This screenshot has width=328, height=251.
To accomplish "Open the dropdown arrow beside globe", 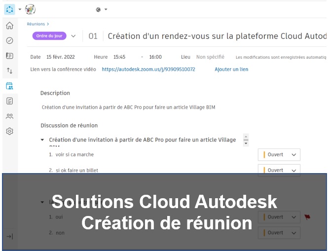I will [x=106, y=9].
